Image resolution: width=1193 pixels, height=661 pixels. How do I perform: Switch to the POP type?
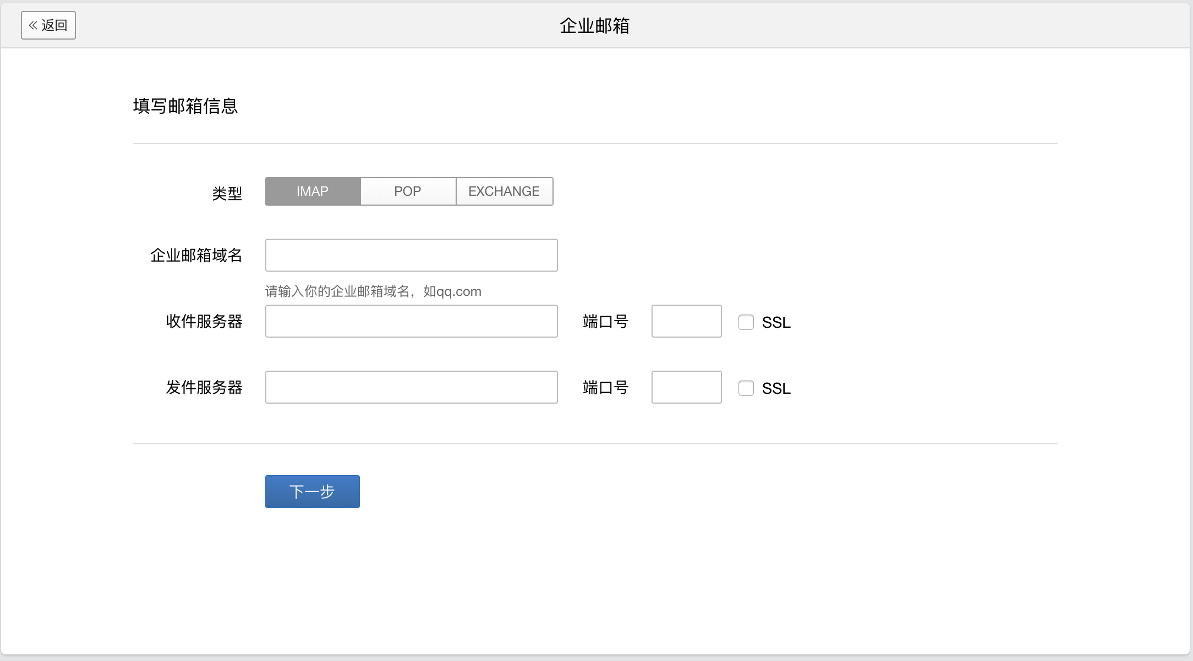pos(408,191)
